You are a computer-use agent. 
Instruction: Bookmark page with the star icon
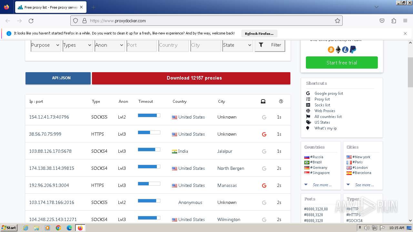click(x=337, y=21)
